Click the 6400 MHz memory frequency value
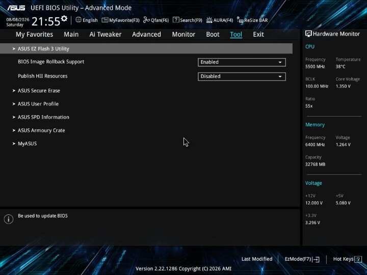 (315, 145)
